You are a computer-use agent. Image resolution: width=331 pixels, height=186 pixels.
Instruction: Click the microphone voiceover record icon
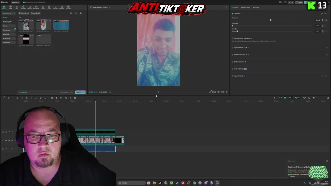(274, 98)
